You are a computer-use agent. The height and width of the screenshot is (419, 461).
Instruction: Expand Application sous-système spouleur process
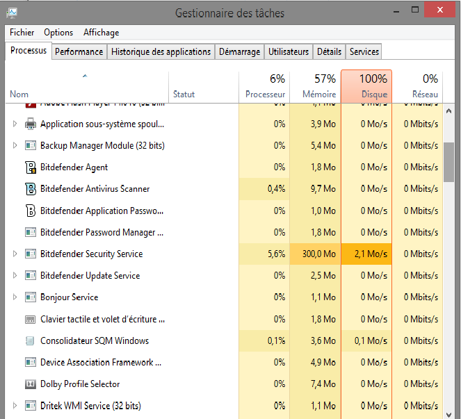[x=15, y=124]
